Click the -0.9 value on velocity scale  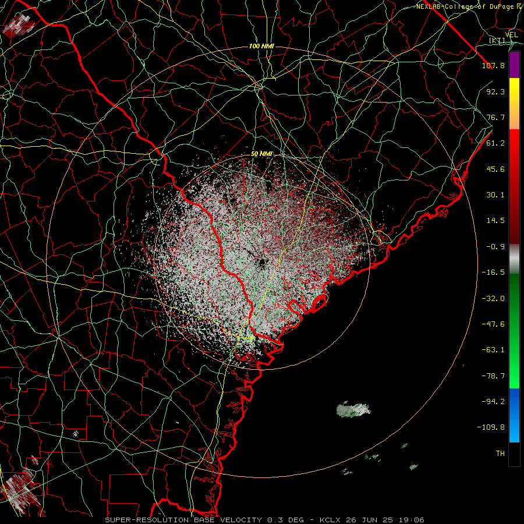click(x=495, y=247)
